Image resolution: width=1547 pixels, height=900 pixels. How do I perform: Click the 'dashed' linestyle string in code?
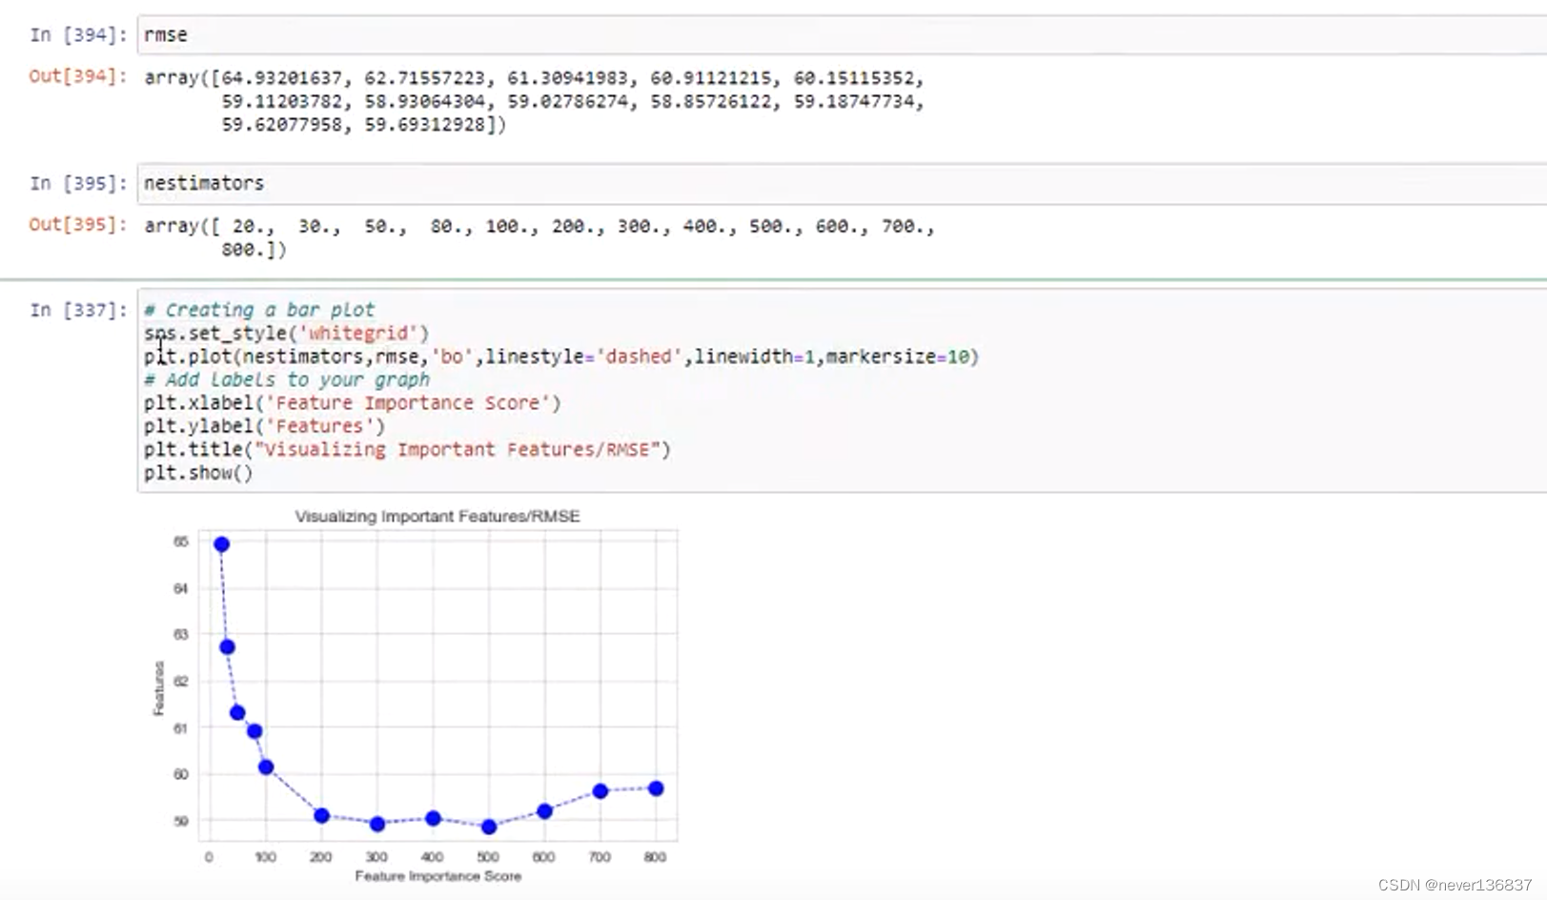[x=639, y=356]
